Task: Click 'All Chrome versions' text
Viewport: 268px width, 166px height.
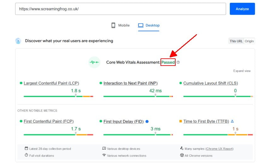Action: click(198, 156)
